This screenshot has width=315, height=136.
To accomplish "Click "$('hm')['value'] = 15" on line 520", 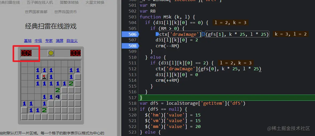I will (x=173, y=115).
